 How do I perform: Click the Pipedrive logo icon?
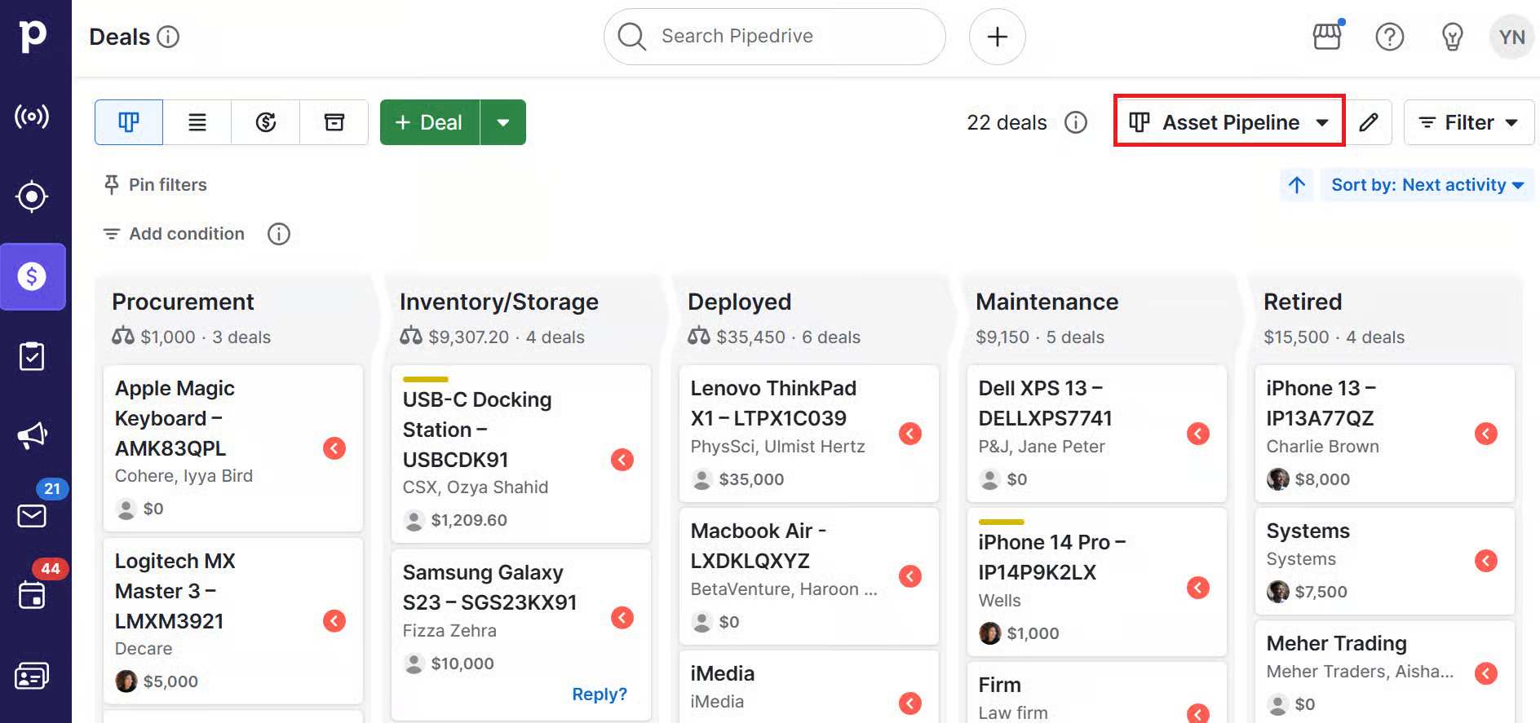[x=33, y=36]
